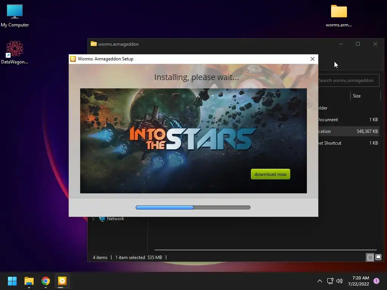387x290 pixels.
Task: Open the network tray icon
Action: (330, 281)
